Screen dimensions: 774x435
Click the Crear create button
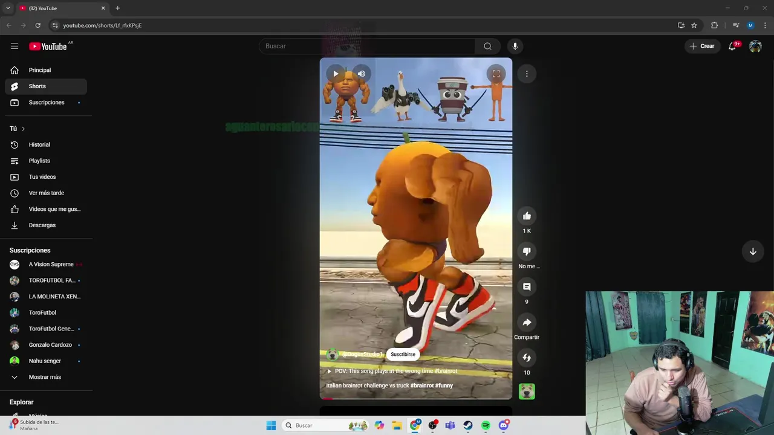click(702, 46)
